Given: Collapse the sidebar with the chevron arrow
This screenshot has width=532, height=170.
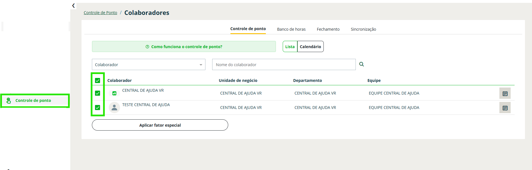Looking at the screenshot, I should tap(73, 6).
